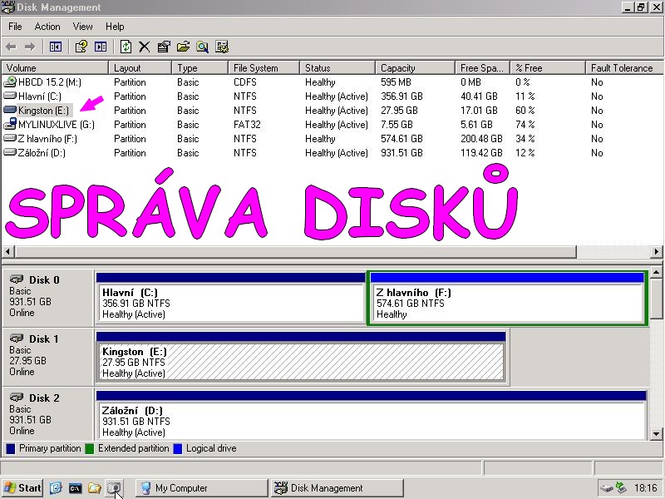Click the volume list right scroll arrow

point(656,251)
